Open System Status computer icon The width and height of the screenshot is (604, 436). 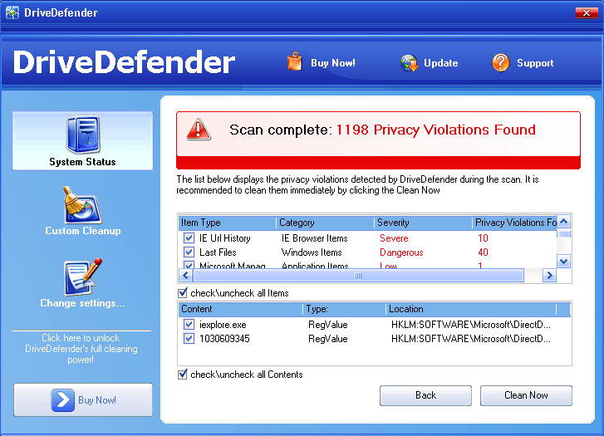tap(82, 135)
